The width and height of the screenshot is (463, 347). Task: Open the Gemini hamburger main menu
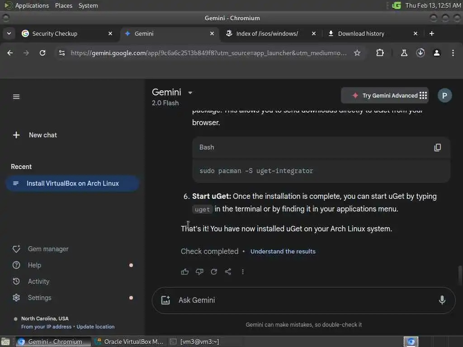pos(16,97)
